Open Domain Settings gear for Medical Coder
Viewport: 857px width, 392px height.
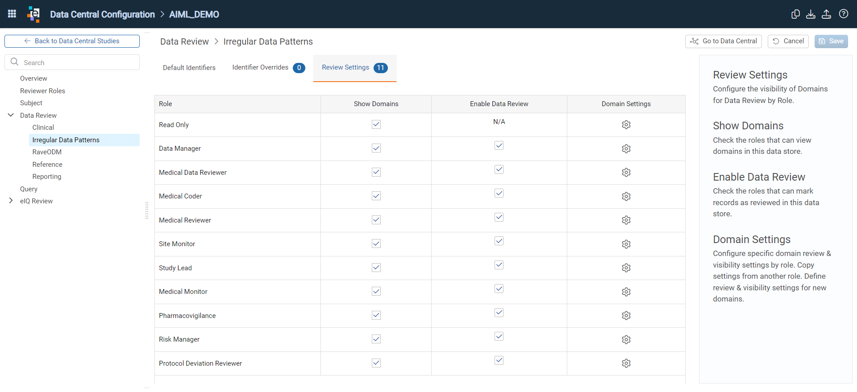pos(626,196)
